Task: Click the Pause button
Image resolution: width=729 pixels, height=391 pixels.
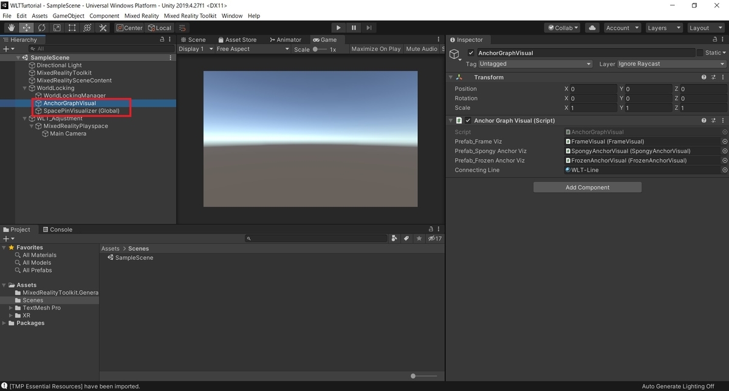Action: click(x=354, y=28)
